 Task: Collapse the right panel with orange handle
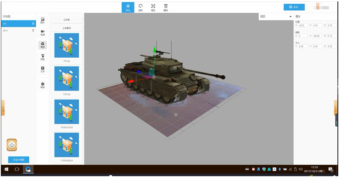click(x=335, y=108)
